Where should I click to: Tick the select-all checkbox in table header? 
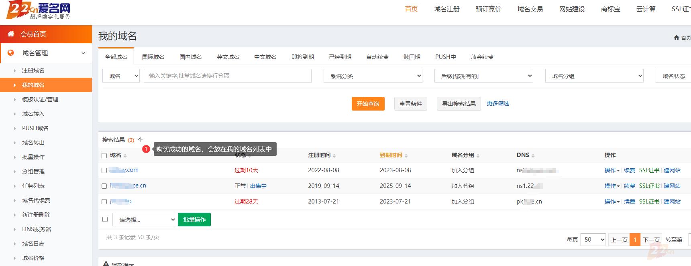click(104, 155)
